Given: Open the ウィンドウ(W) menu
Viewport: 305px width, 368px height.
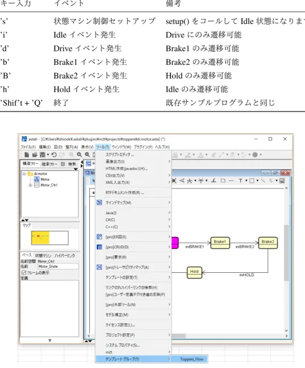Looking at the screenshot, I should [x=121, y=147].
